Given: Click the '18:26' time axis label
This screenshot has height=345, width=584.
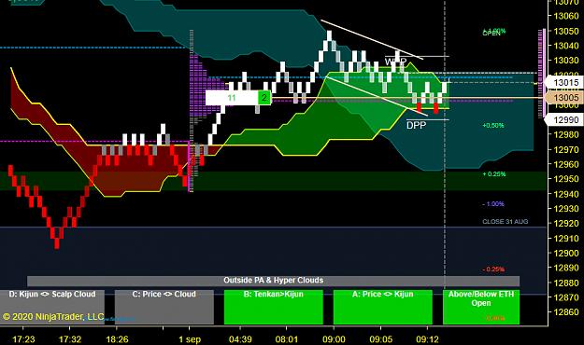Looking at the screenshot, I should tap(117, 339).
